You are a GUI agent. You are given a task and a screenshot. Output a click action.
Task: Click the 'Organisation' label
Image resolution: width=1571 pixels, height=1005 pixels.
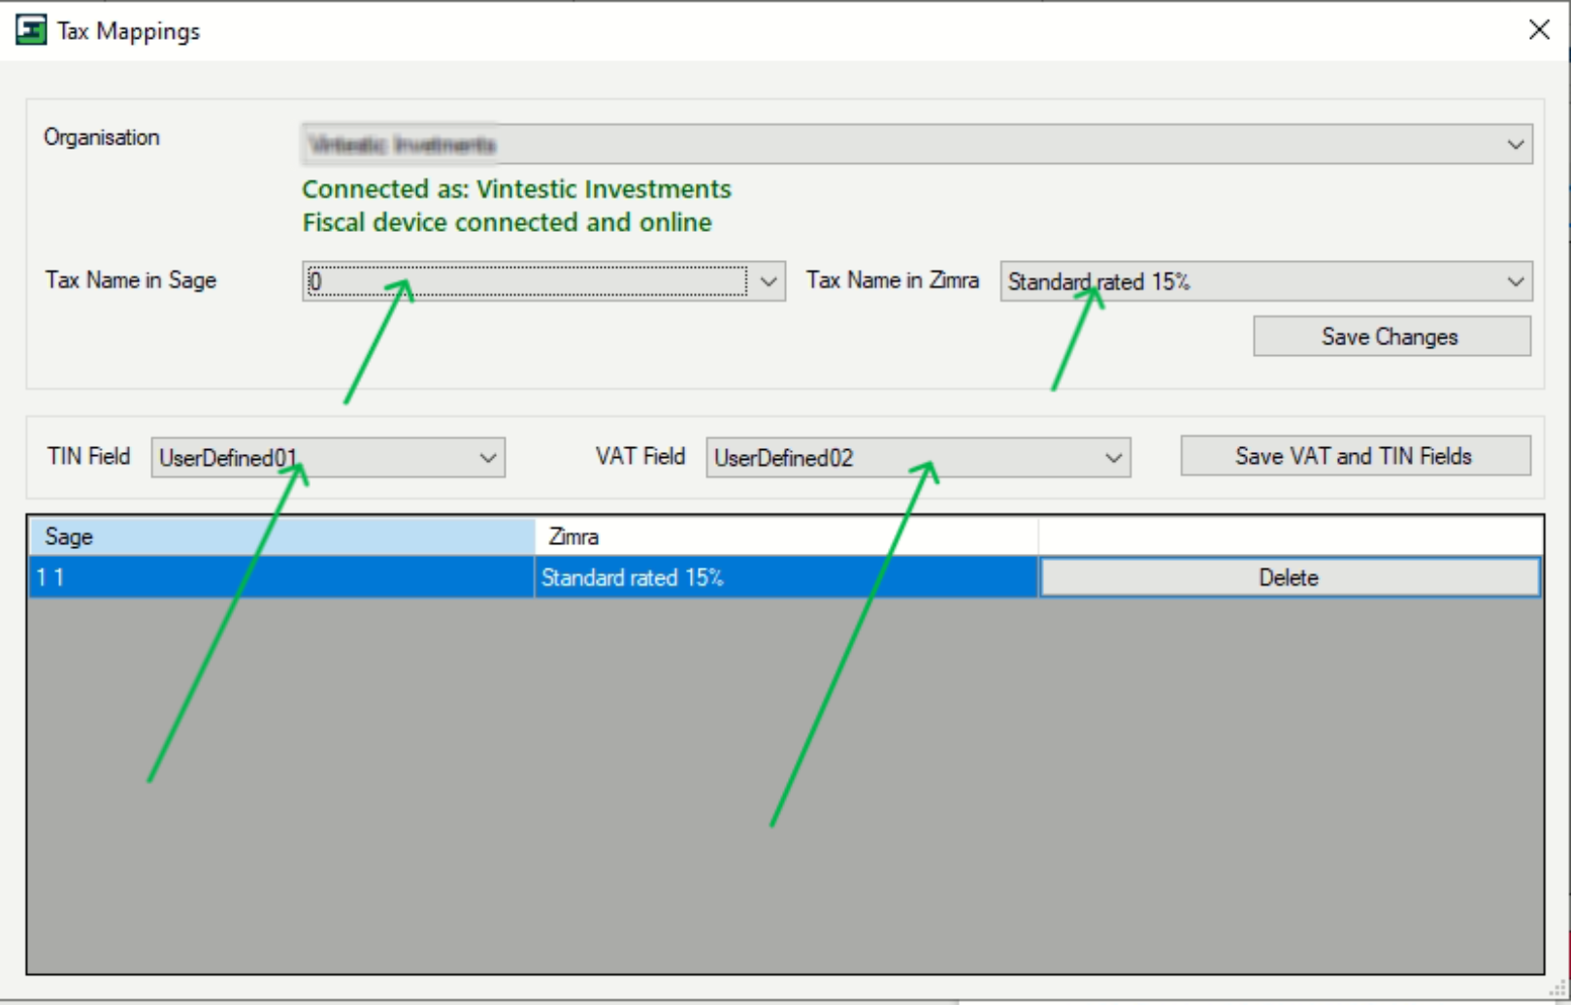click(x=102, y=138)
